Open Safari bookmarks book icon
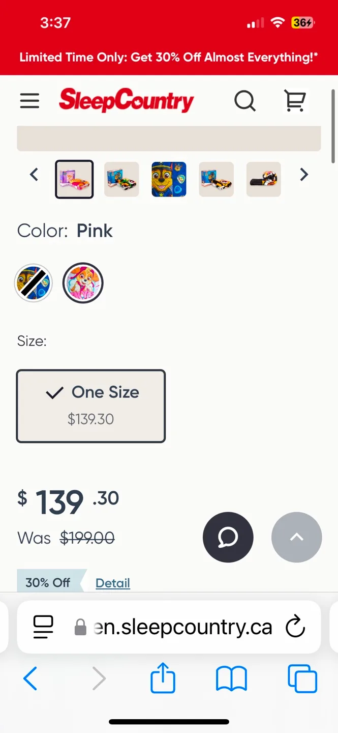 231,679
